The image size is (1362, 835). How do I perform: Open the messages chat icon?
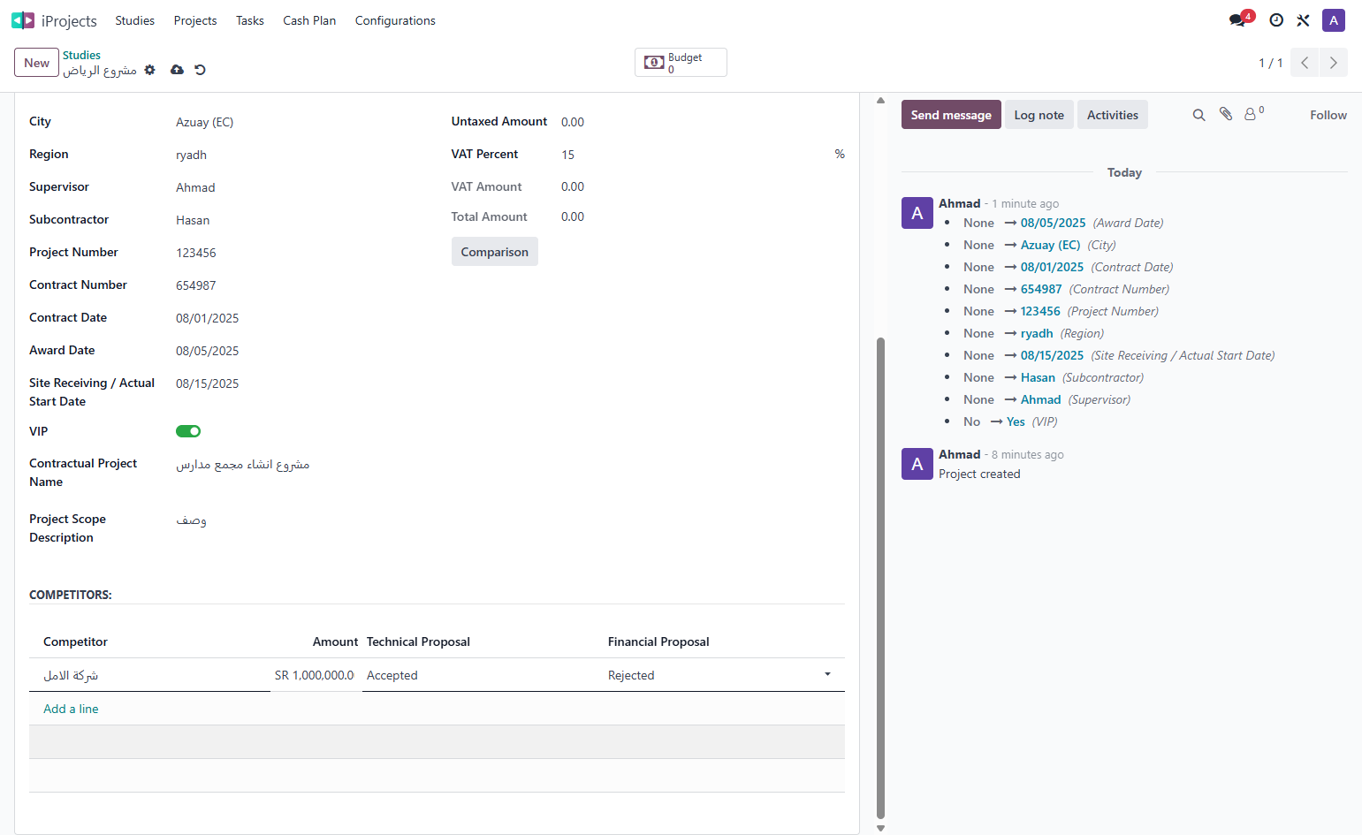click(x=1237, y=20)
